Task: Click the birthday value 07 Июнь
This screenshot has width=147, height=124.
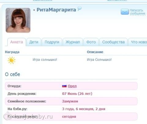Action: (70, 94)
